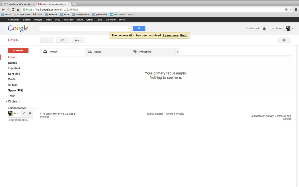Open the Important folder
Viewport: 299px width, 187px height.
[x=14, y=68]
